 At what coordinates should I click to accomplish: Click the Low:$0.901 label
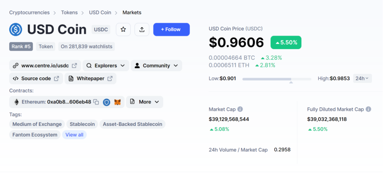tap(222, 78)
